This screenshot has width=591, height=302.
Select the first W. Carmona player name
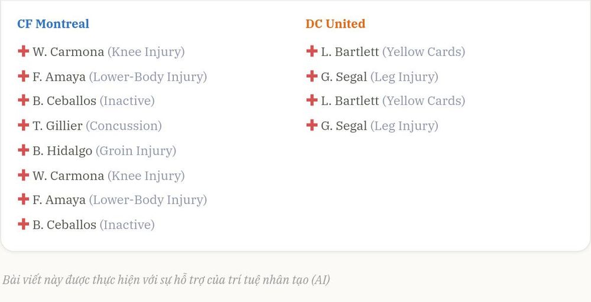pos(68,51)
